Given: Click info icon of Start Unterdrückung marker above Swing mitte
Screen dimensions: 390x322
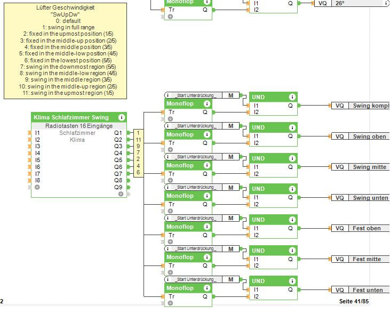Looking at the screenshot, I should [x=169, y=157].
